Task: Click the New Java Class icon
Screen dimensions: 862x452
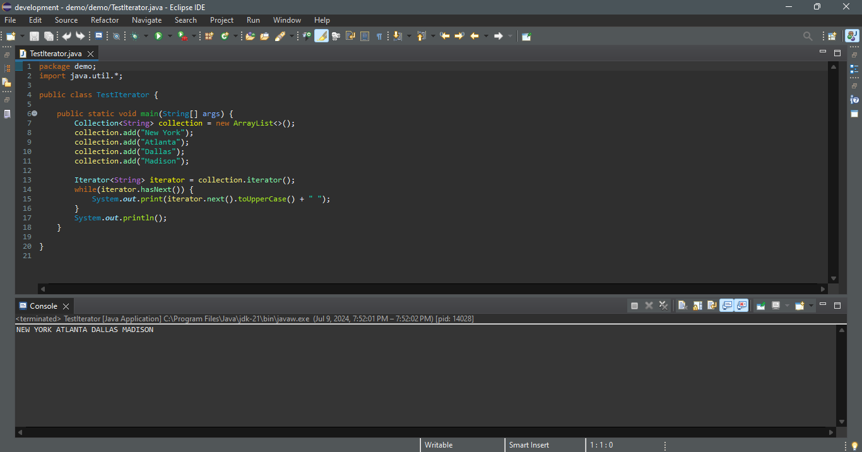Action: 225,37
